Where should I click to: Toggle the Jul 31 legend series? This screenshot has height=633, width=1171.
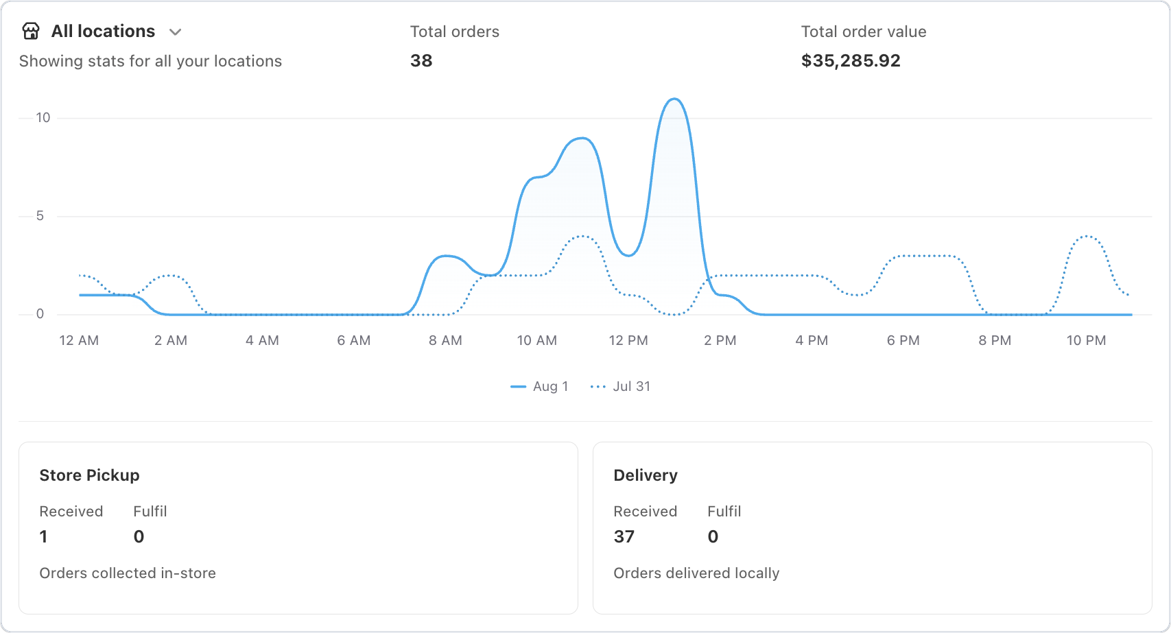[x=620, y=387]
